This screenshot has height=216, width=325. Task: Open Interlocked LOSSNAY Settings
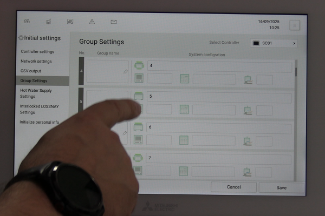pyautogui.click(x=39, y=109)
